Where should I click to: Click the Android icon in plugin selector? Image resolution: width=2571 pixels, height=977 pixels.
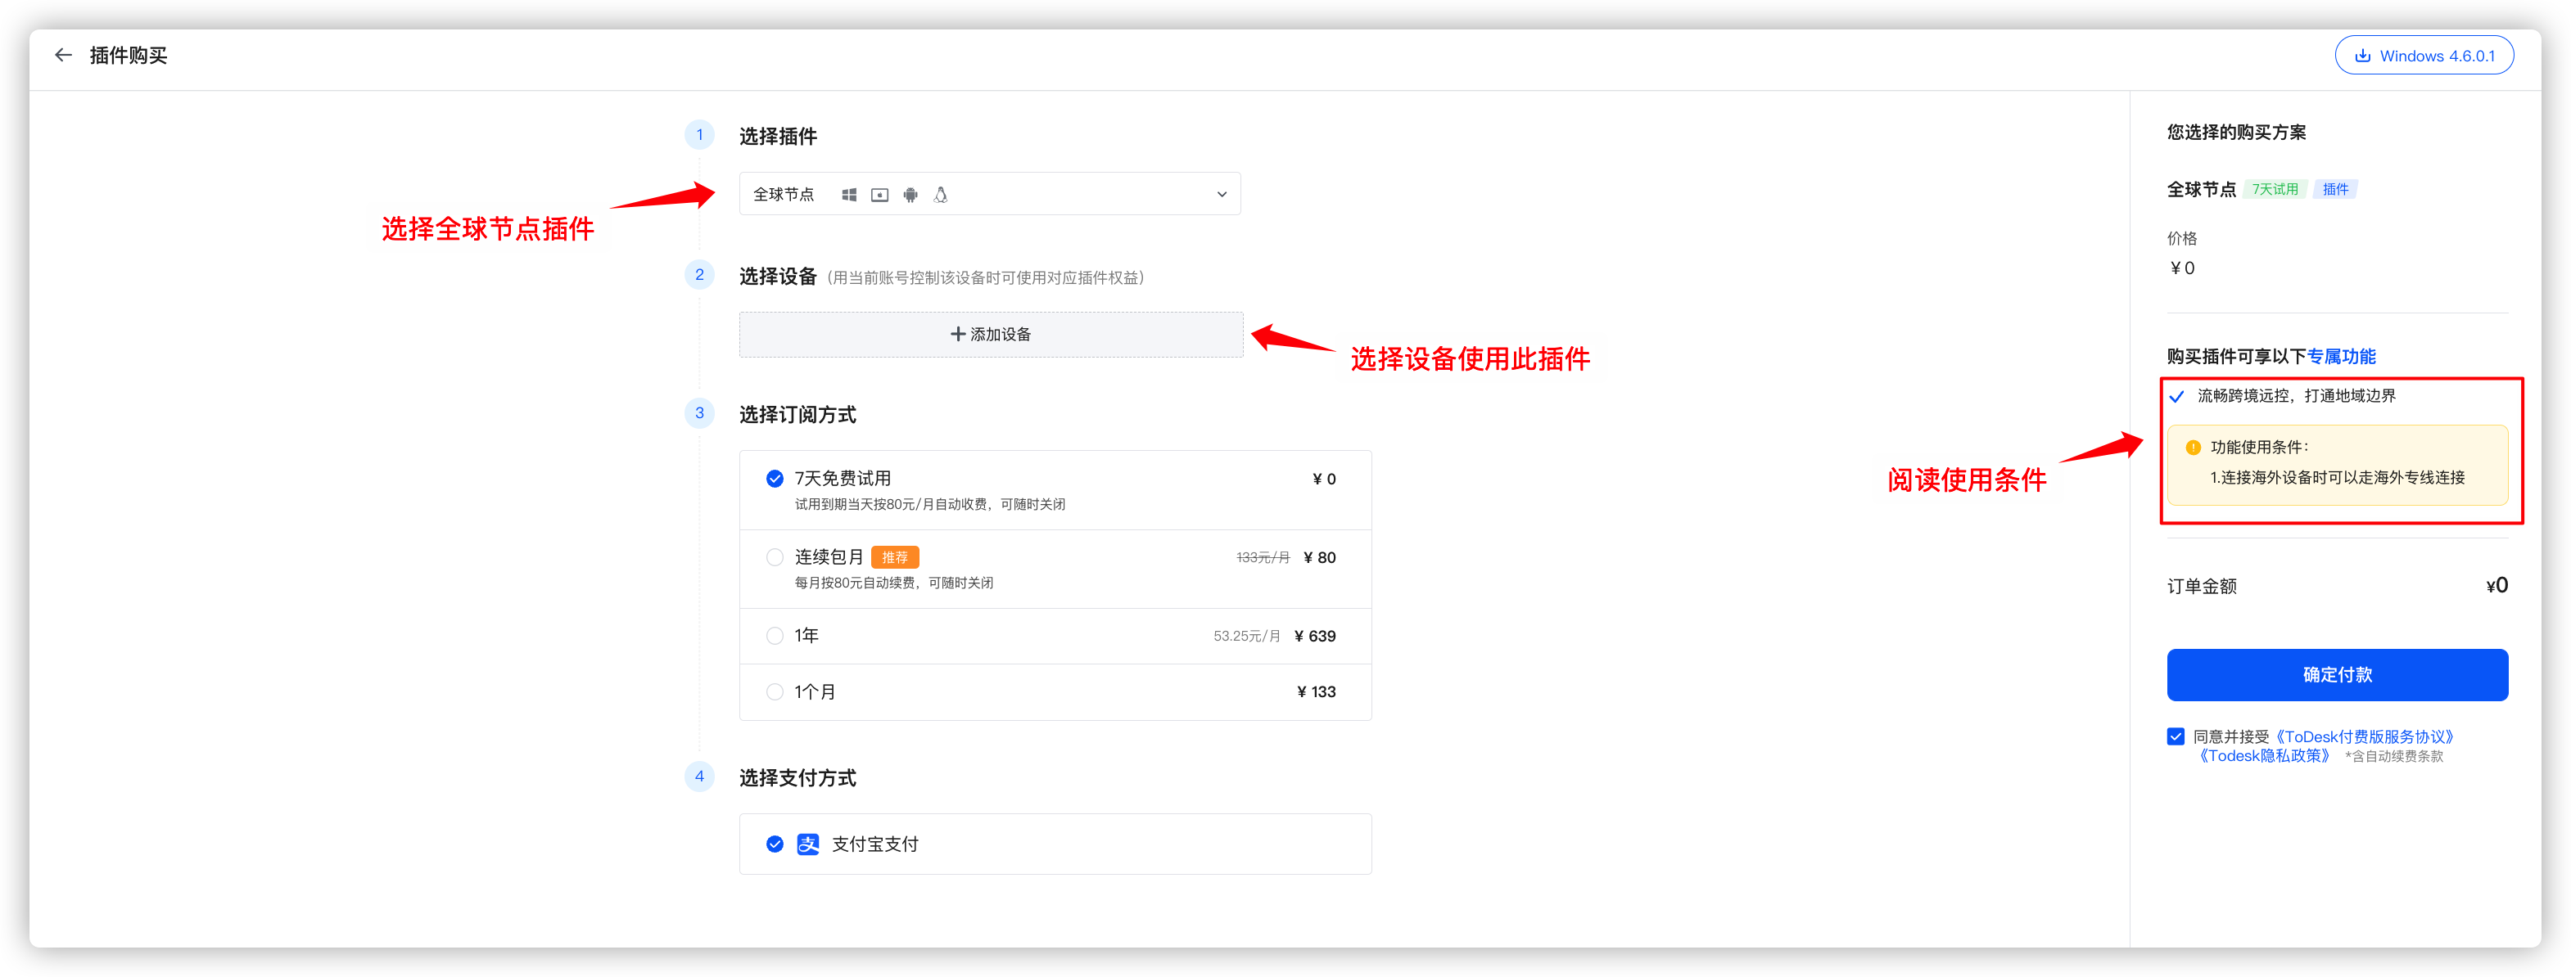tap(909, 195)
